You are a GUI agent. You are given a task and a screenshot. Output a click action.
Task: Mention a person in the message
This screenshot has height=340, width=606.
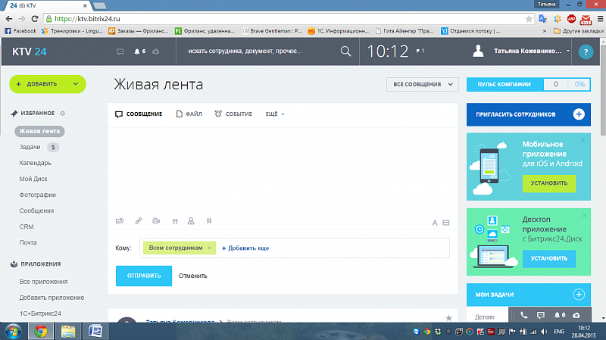[x=191, y=221]
